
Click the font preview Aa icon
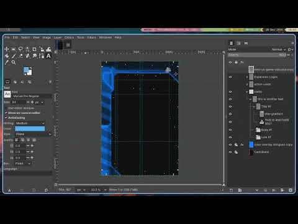click(7, 94)
